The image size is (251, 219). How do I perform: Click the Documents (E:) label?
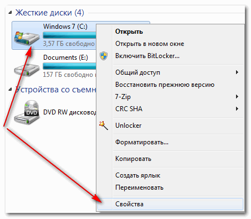pyautogui.click(x=65, y=58)
